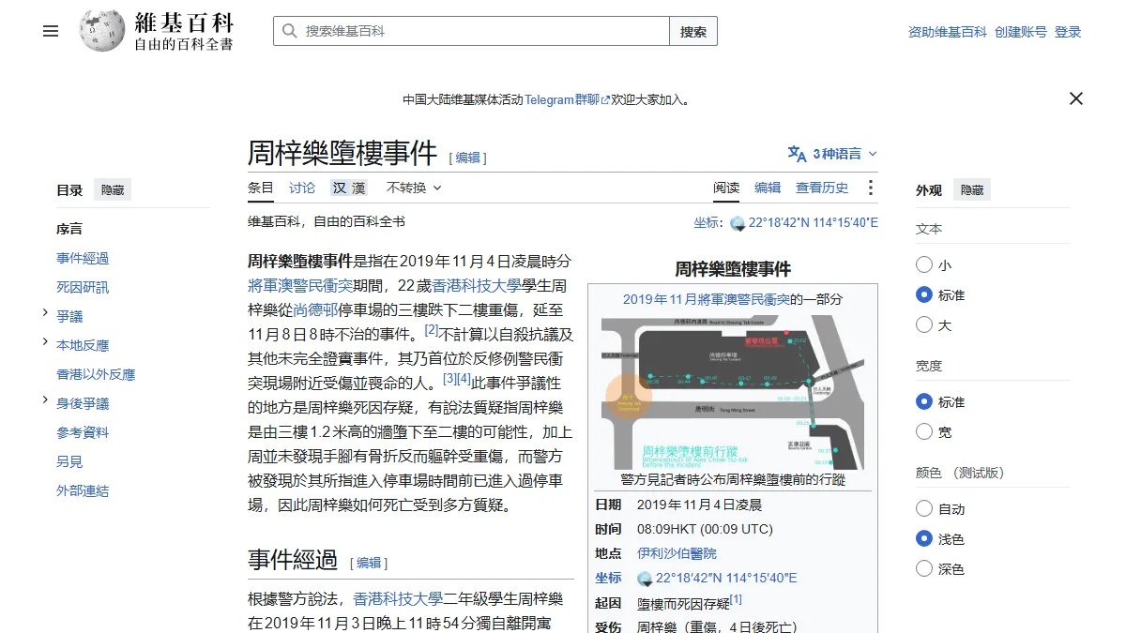Jump to 香港以外反應 in contents
This screenshot has width=1126, height=633.
96,374
